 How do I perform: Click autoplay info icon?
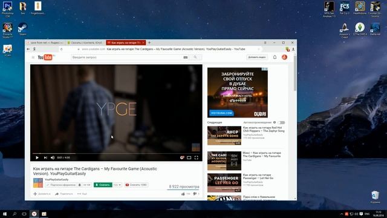click(275, 122)
